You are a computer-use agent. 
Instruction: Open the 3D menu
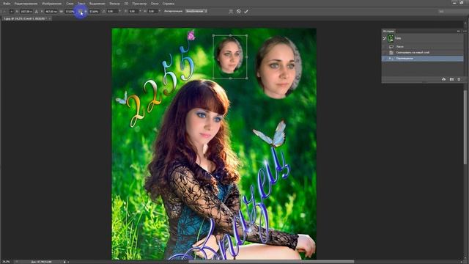pyautogui.click(x=126, y=4)
